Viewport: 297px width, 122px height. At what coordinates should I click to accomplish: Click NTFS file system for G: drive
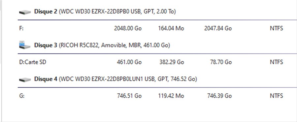[x=276, y=96]
